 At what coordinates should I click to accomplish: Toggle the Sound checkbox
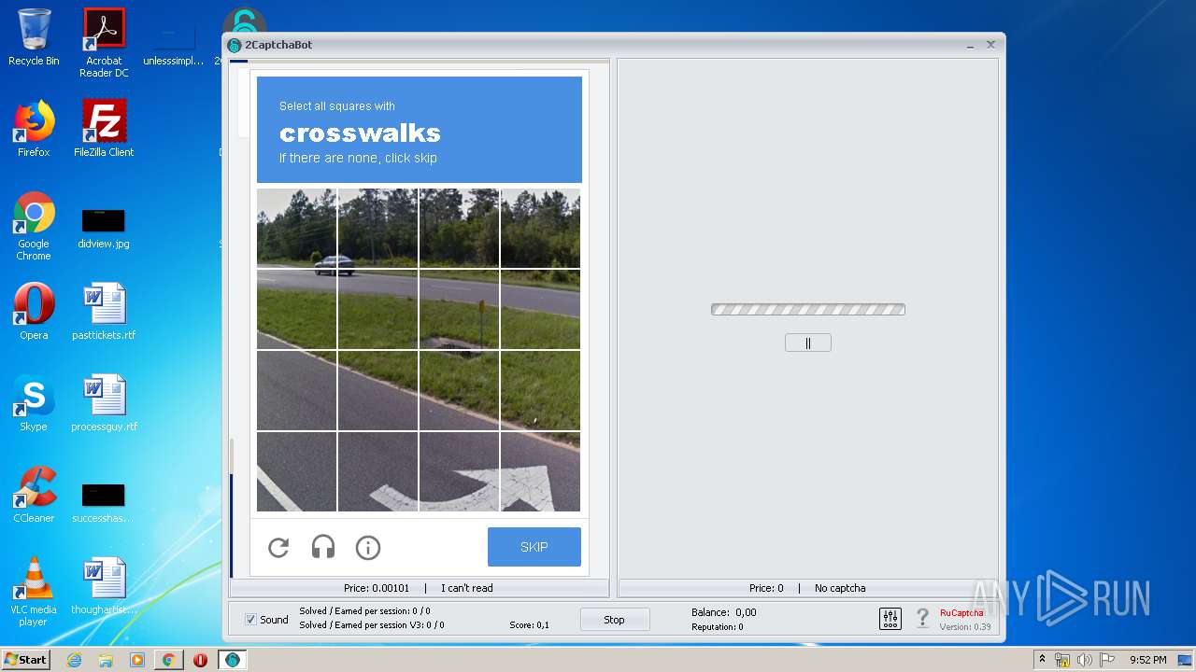(x=250, y=620)
